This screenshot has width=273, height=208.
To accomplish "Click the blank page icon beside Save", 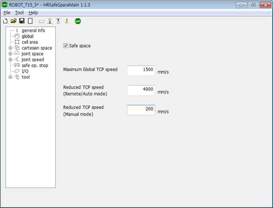I will (30, 21).
